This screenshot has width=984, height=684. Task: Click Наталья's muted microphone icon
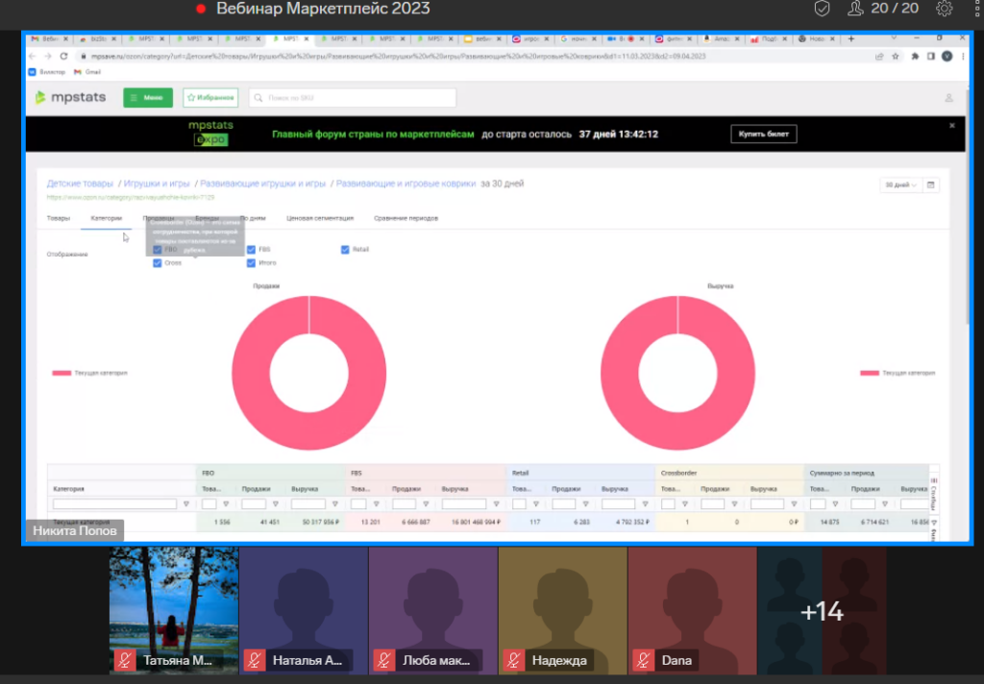(254, 660)
